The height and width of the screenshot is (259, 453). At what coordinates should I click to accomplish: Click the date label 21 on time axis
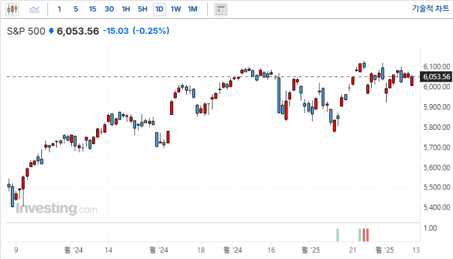click(353, 250)
